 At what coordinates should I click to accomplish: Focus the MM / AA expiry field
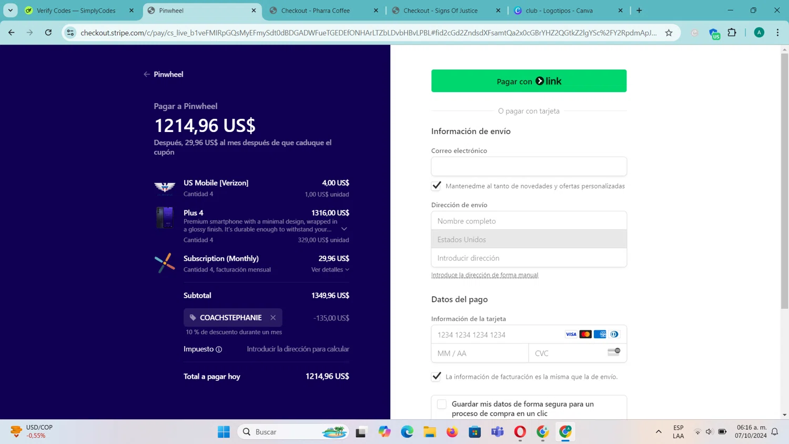(x=480, y=353)
